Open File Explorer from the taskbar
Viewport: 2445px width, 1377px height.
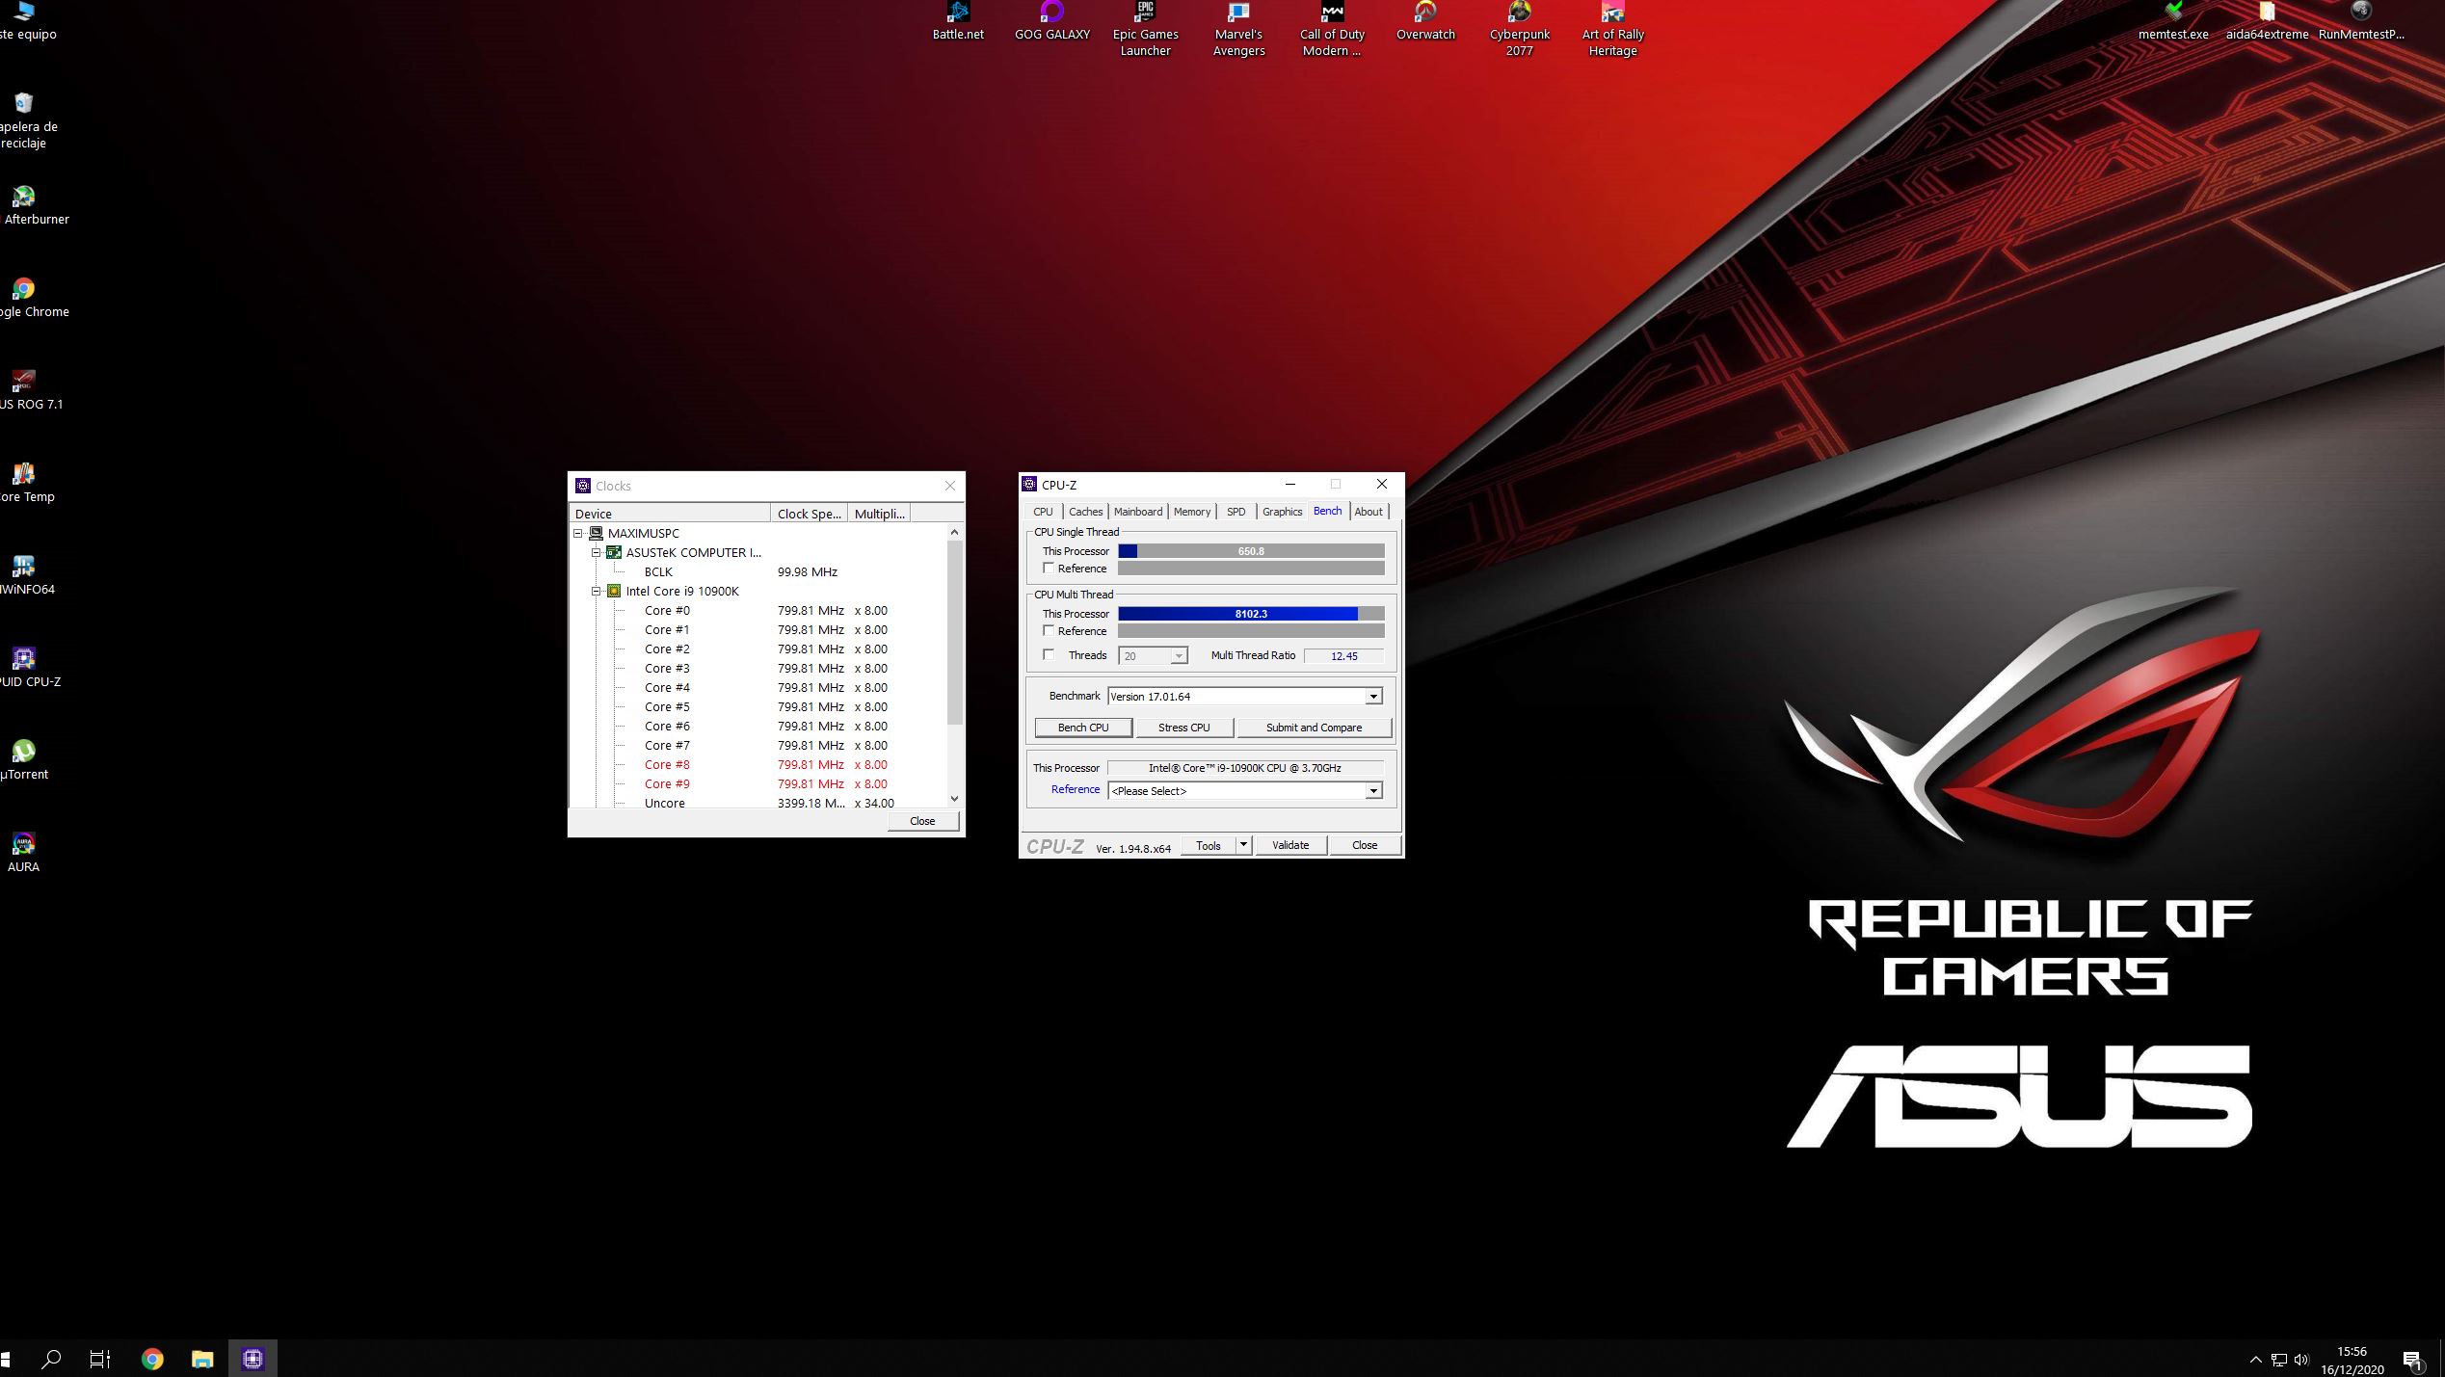[x=202, y=1359]
